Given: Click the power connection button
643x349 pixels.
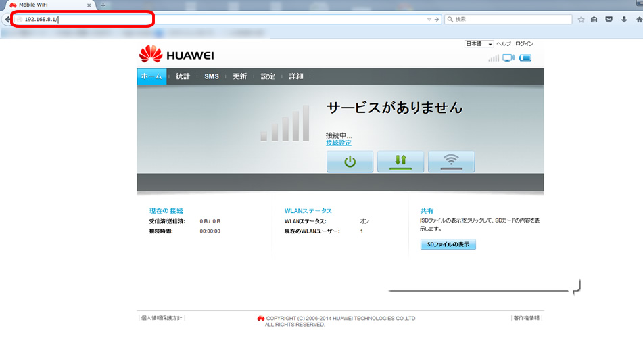Looking at the screenshot, I should click(x=350, y=162).
